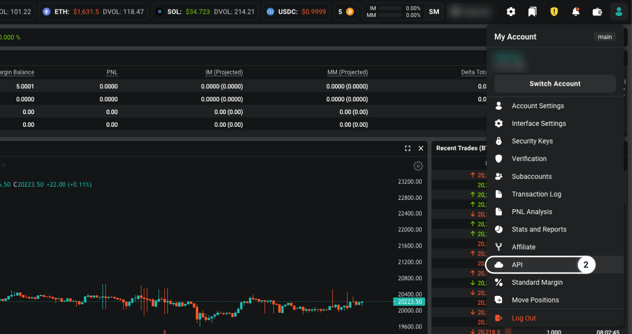Open the notifications bell
This screenshot has width=632, height=334.
(576, 12)
